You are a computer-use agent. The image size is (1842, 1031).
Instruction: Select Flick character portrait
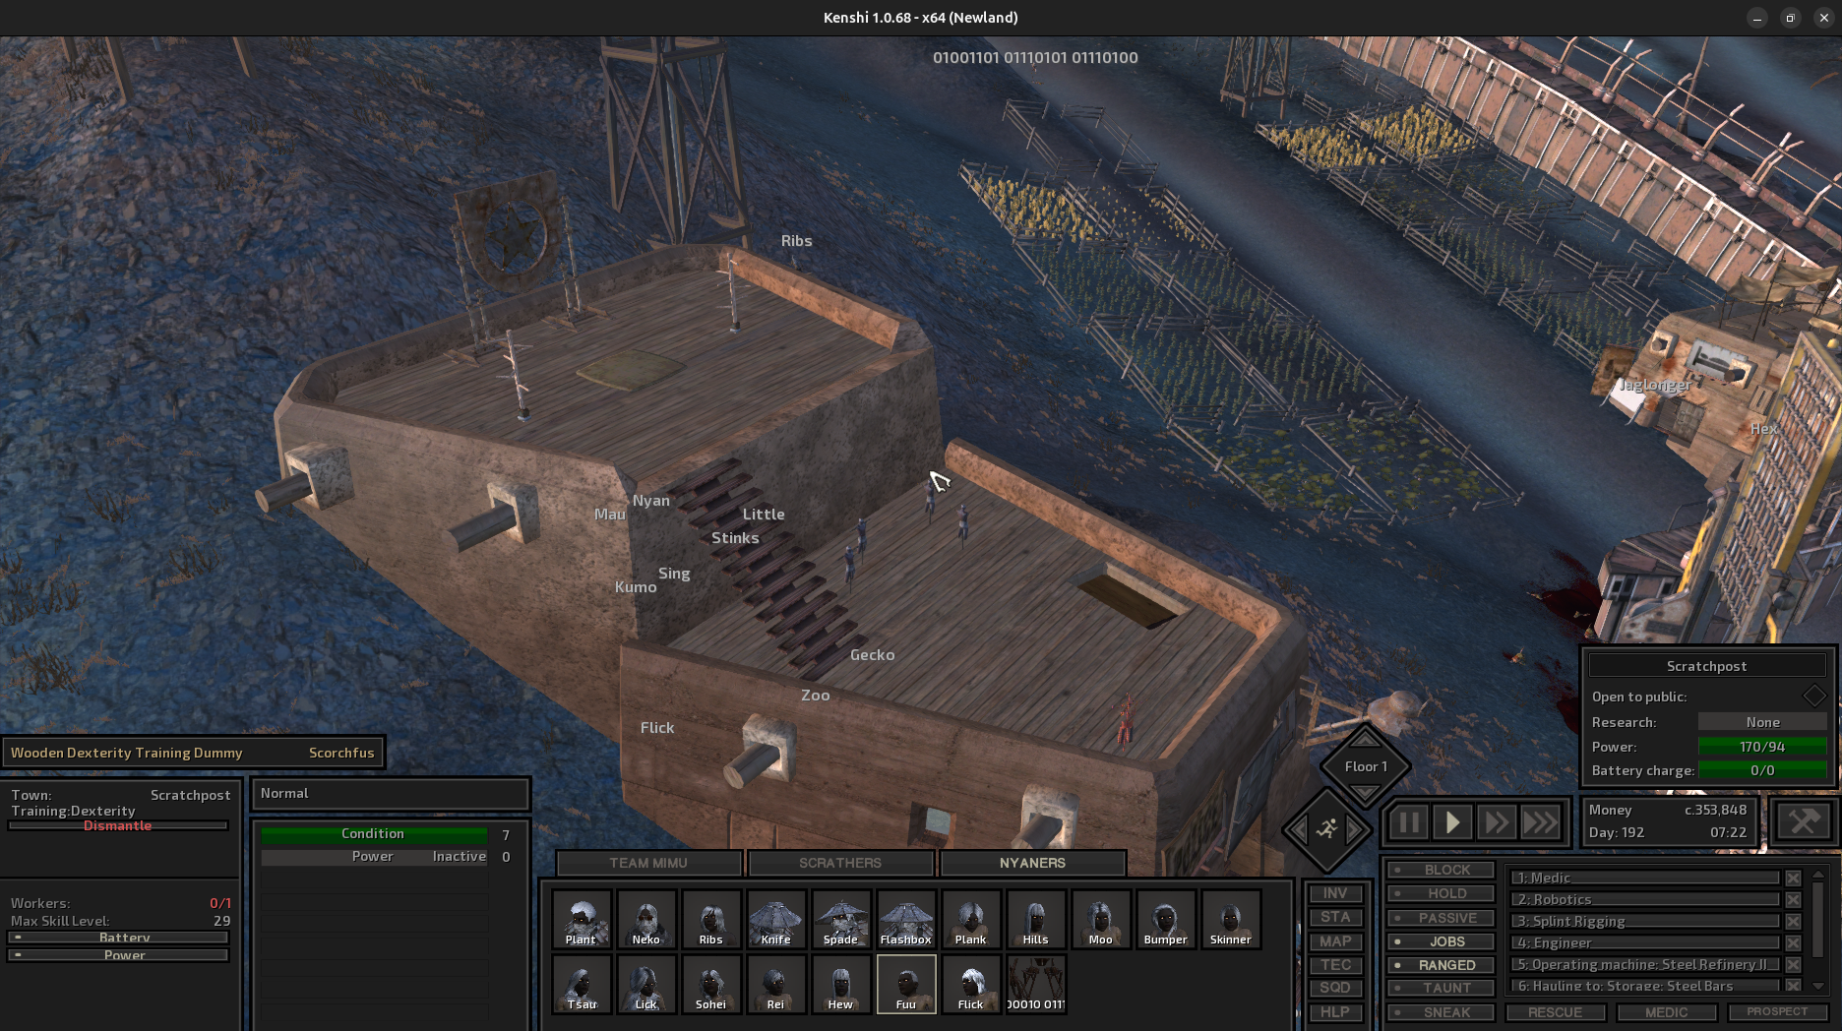coord(971,984)
